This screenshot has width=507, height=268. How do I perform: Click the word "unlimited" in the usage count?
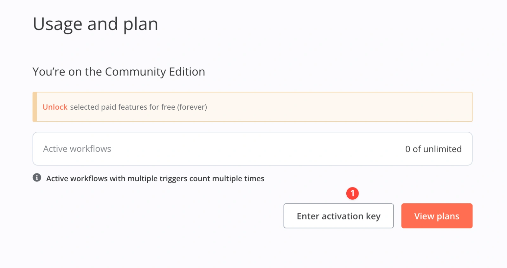(x=442, y=149)
